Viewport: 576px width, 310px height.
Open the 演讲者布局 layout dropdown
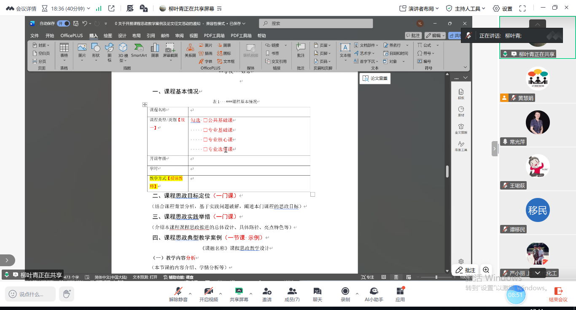pyautogui.click(x=419, y=8)
